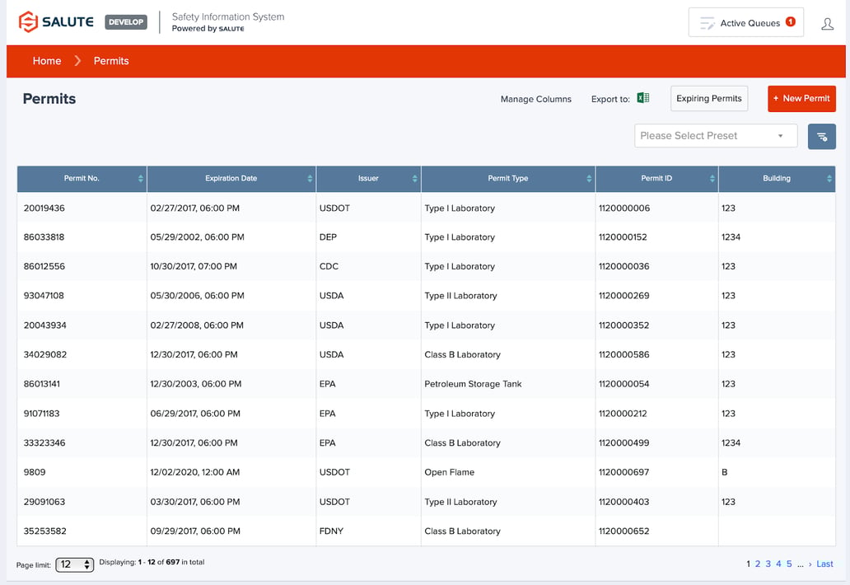Click the Active Queues notification badge
850x585 pixels.
[791, 22]
